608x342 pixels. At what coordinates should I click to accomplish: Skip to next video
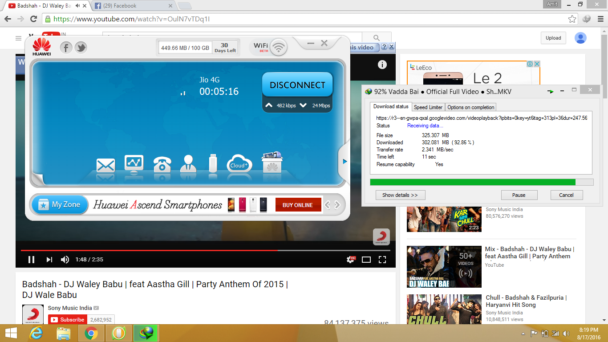[x=49, y=260]
